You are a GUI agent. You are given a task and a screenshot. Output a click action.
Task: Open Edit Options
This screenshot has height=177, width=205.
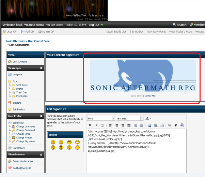[19, 148]
